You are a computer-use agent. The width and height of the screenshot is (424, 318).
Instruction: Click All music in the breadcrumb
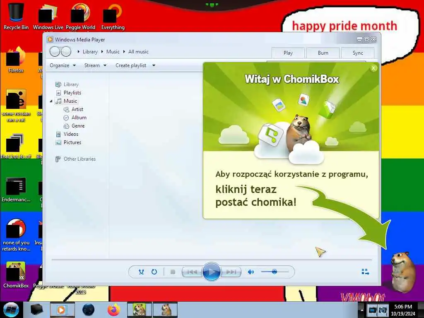pos(138,51)
